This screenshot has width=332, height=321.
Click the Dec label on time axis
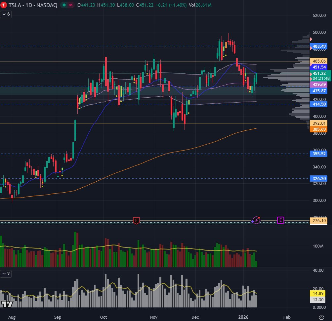point(195,317)
